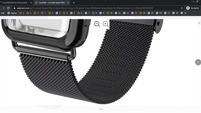The image size is (201, 113).
Task: Open bookmark 14
Action: (x=142, y=13)
